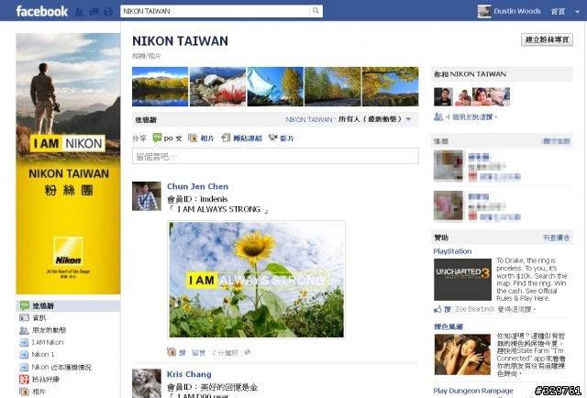Click the 留個言吧 comment input box

coord(275,156)
